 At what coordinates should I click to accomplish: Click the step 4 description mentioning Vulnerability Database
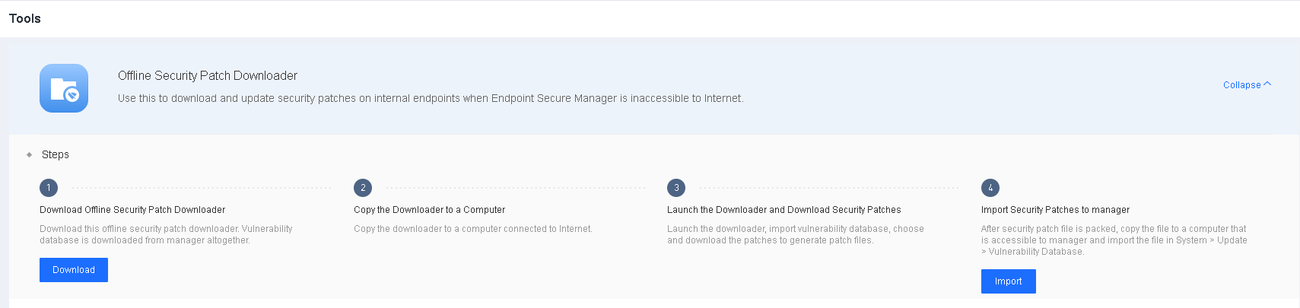click(x=1114, y=240)
